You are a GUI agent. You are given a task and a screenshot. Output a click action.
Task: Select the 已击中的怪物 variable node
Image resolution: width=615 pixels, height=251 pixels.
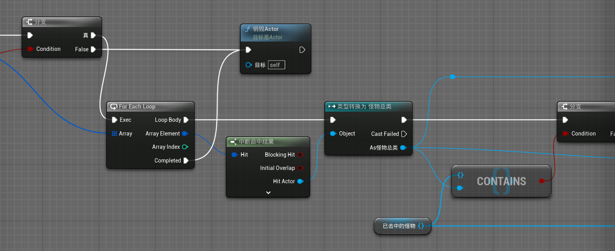[x=399, y=226]
